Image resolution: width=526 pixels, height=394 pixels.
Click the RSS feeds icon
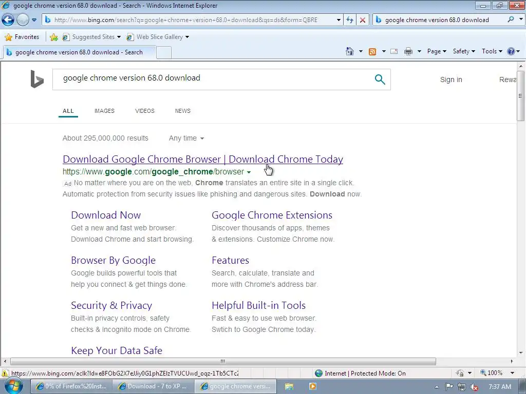click(x=372, y=52)
